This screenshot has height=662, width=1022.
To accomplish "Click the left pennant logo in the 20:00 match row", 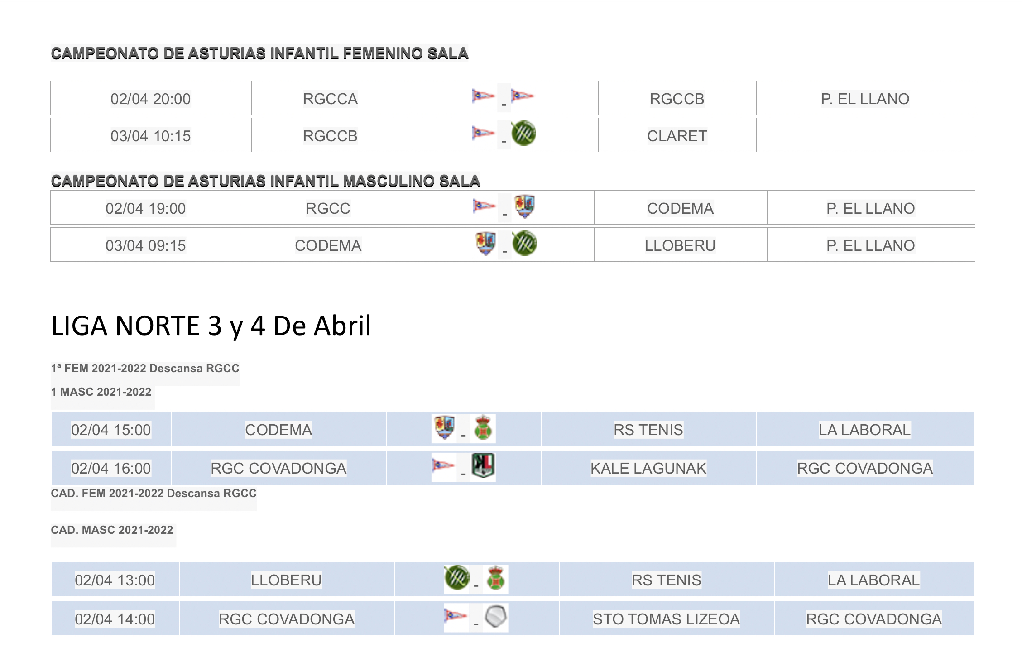I will pyautogui.click(x=483, y=96).
